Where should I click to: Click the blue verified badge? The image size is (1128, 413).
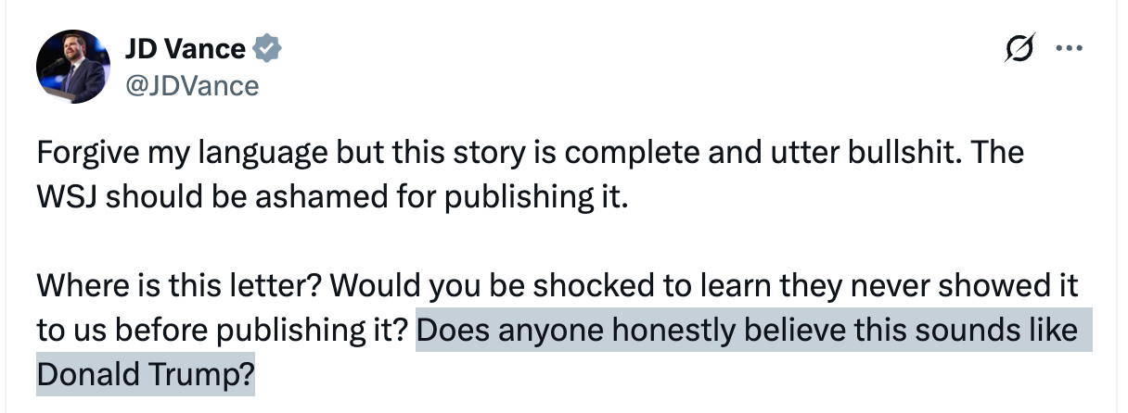(x=267, y=49)
